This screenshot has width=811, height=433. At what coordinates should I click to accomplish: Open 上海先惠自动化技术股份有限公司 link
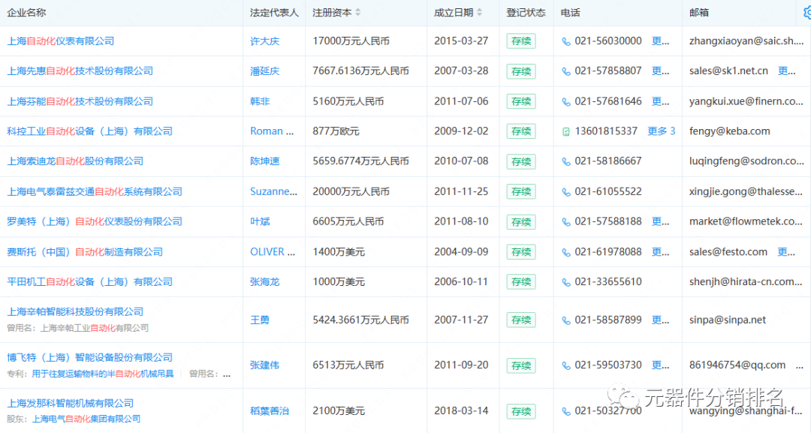point(80,71)
